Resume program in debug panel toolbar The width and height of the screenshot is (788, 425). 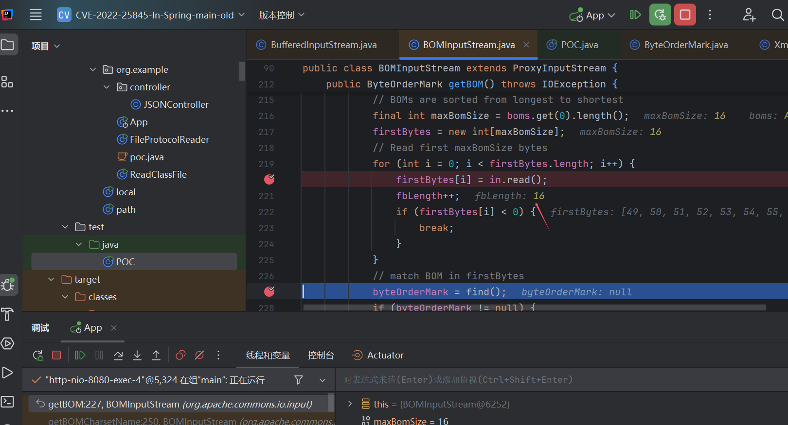(x=80, y=355)
